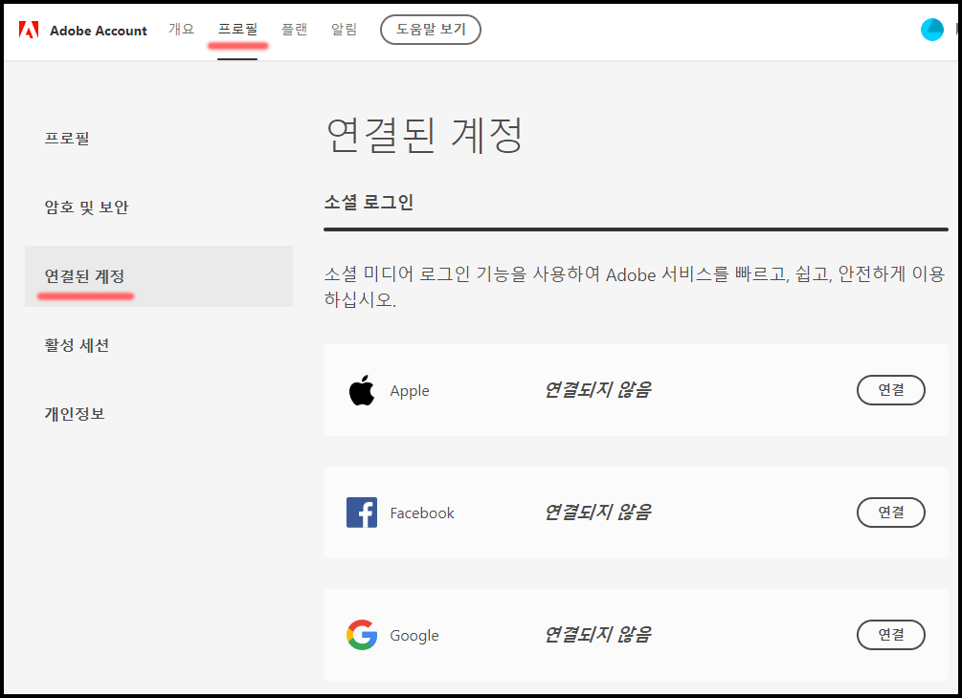
Task: Click the Apple label text
Action: (x=410, y=391)
